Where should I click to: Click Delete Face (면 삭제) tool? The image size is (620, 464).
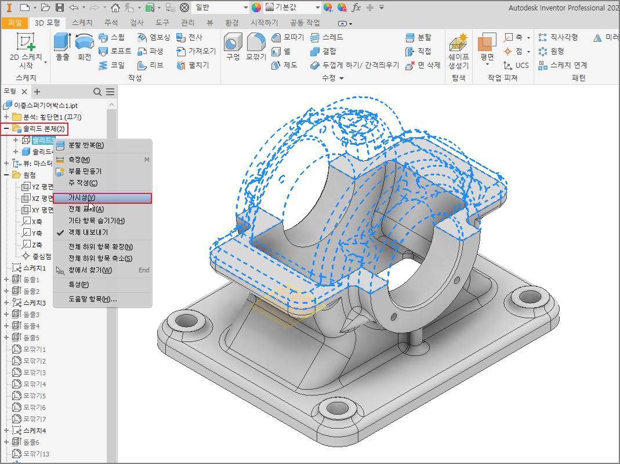[x=423, y=65]
